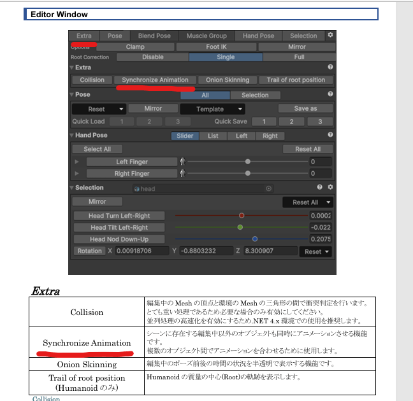Click the Save as button

(x=305, y=108)
